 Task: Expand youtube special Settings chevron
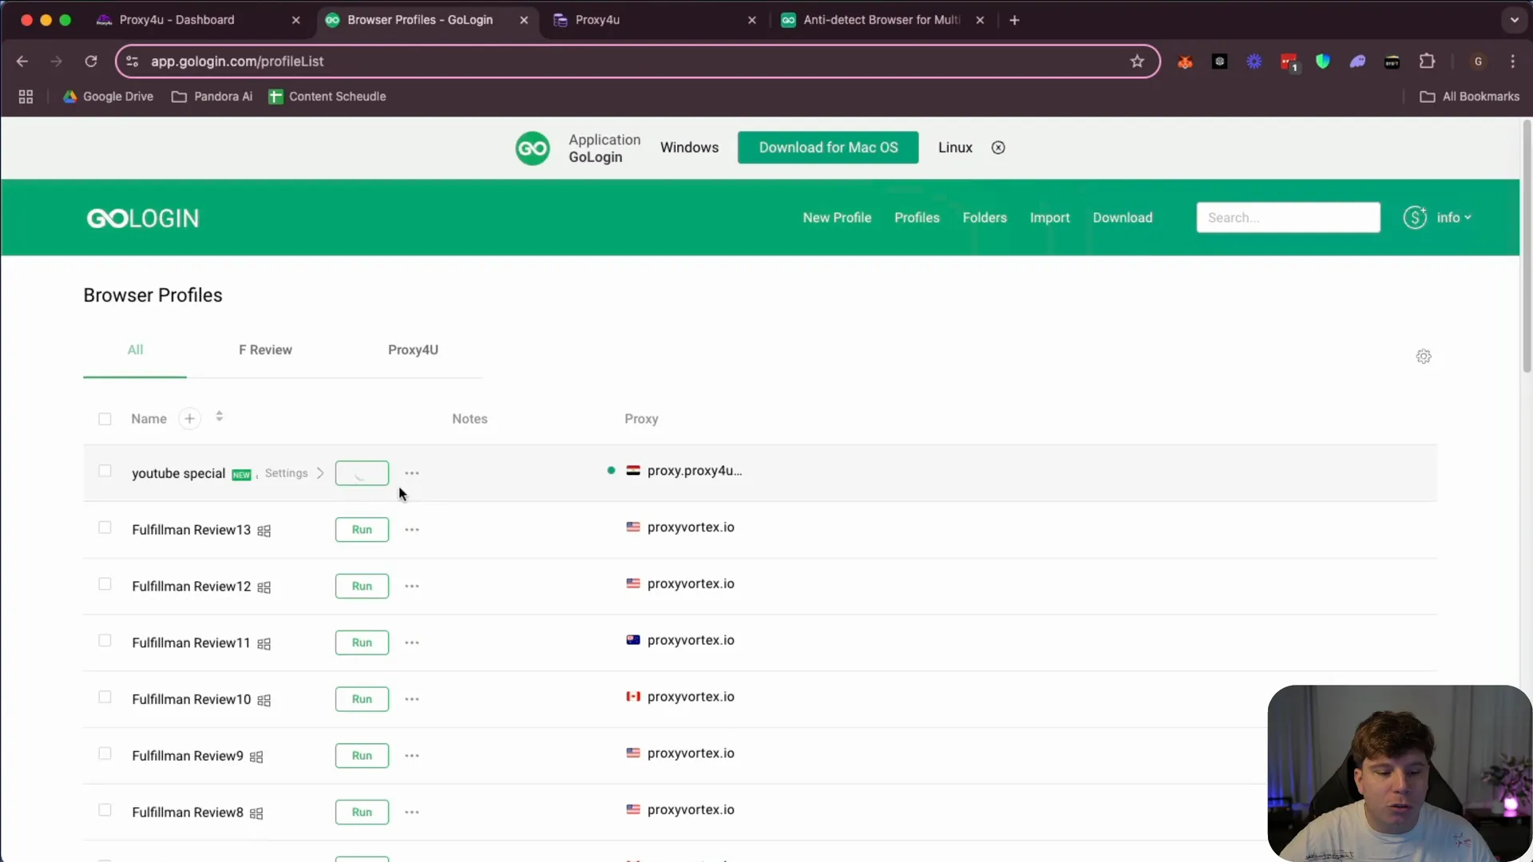tap(320, 473)
